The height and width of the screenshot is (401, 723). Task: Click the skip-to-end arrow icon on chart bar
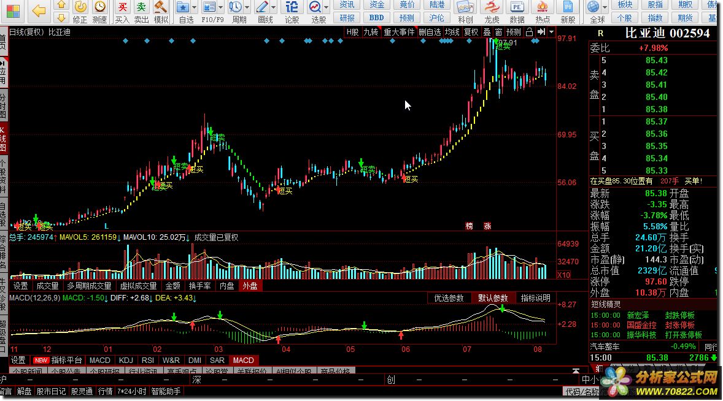541,32
